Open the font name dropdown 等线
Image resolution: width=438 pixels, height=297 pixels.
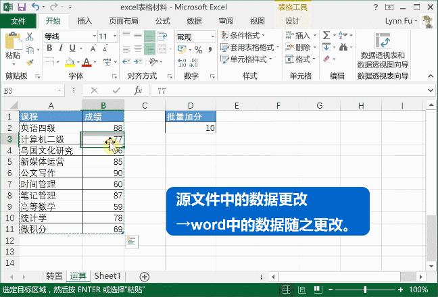[x=95, y=36]
